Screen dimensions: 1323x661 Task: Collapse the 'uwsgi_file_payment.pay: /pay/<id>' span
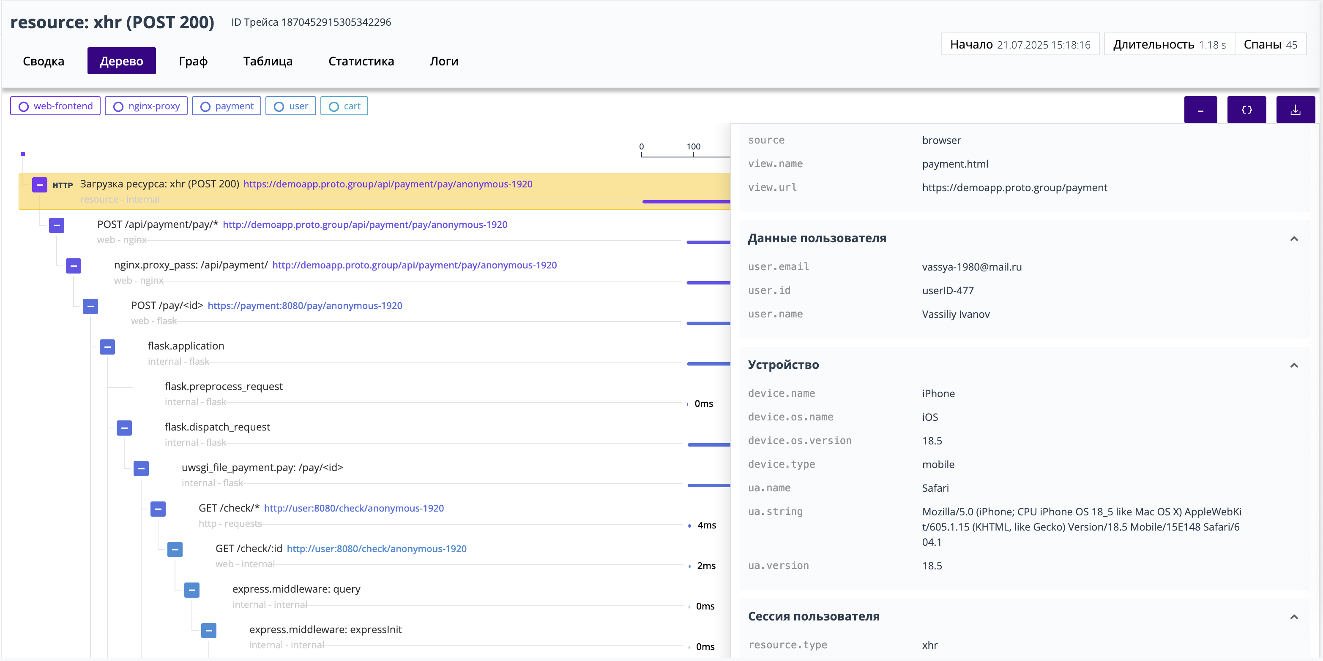(x=141, y=468)
